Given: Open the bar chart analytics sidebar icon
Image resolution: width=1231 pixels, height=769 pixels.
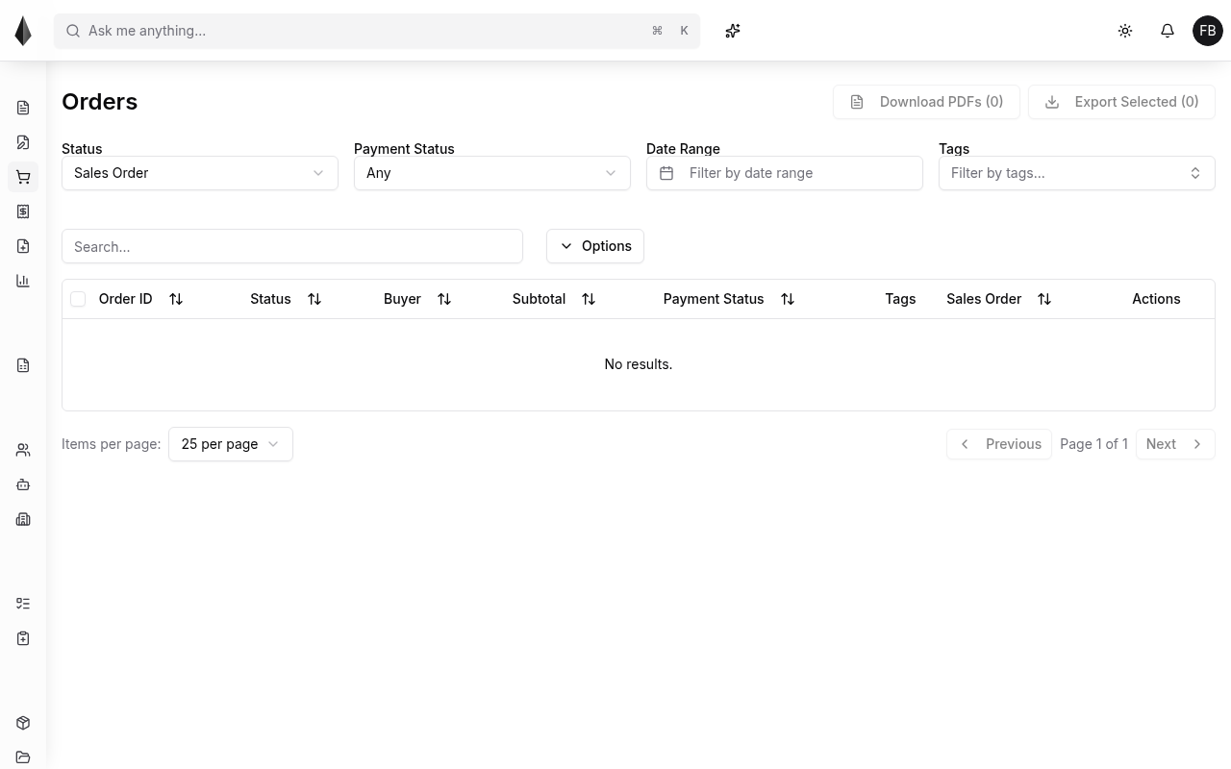Looking at the screenshot, I should 23,281.
